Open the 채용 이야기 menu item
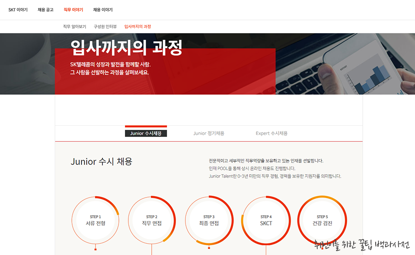This screenshot has width=415, height=255. click(103, 10)
